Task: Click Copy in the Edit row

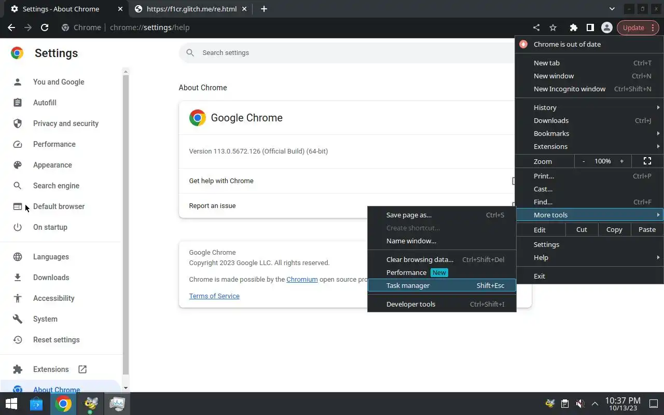Action: click(x=614, y=229)
